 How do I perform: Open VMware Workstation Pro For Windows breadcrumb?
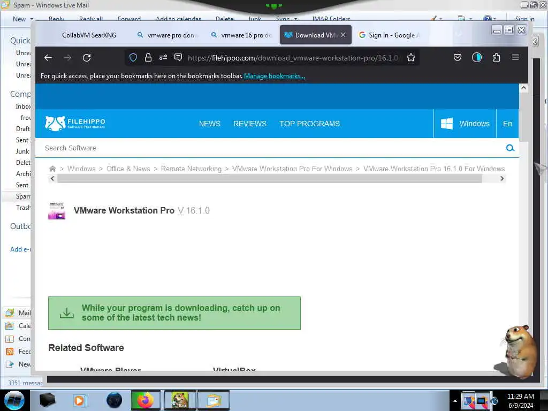[292, 169]
